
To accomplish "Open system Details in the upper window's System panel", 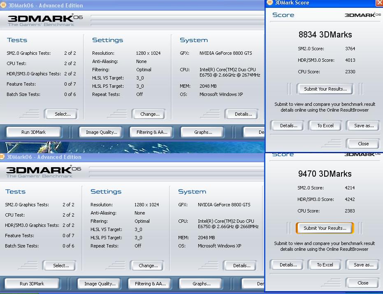I will 243,114.
